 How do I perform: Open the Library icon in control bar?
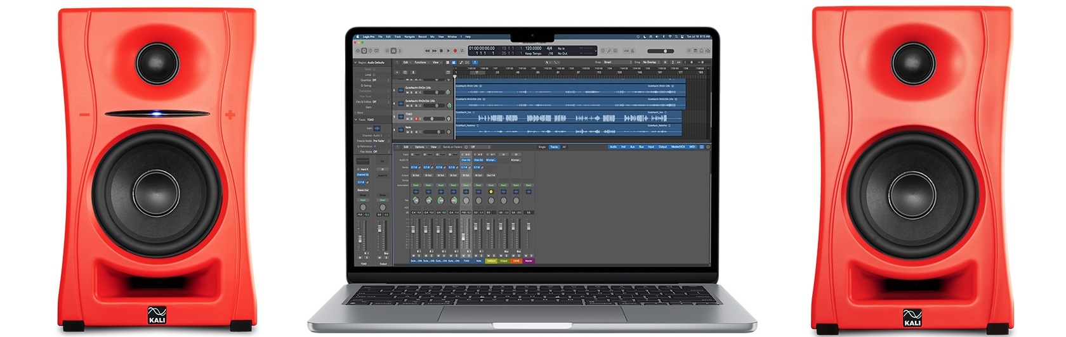coord(358,51)
